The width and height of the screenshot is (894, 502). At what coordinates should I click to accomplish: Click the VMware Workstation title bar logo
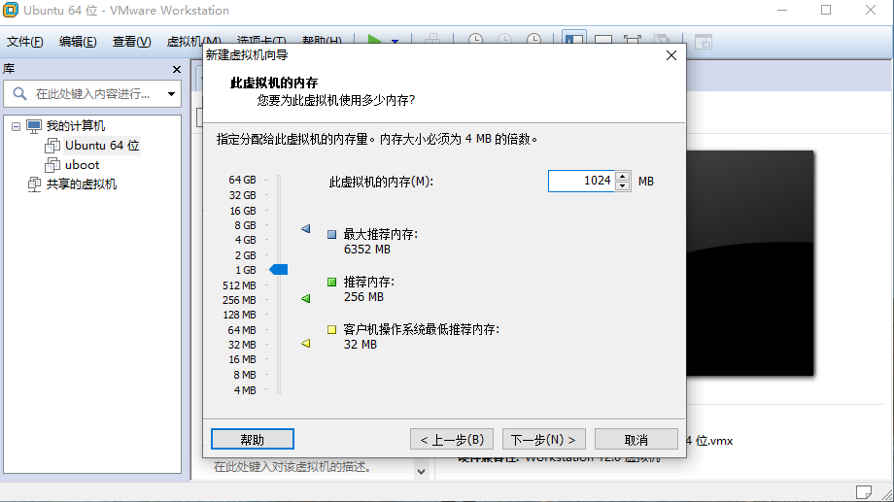point(11,10)
